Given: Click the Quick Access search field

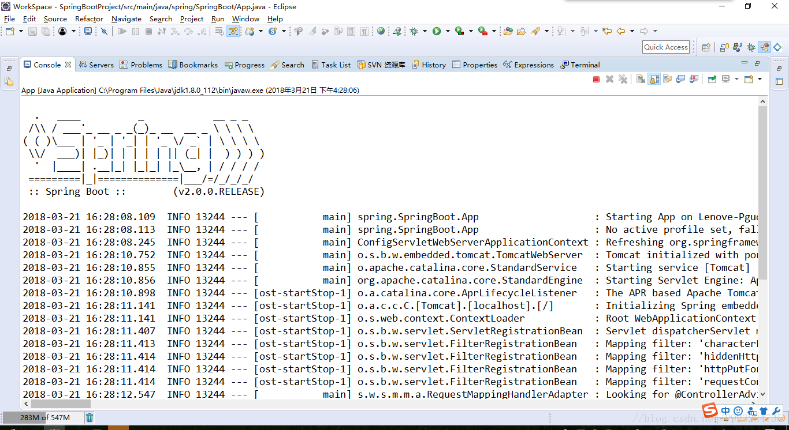Looking at the screenshot, I should click(666, 47).
